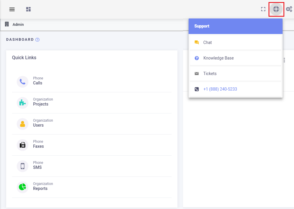The image size is (294, 209).
Task: Click the Faxes machine icon
Action: point(23,145)
